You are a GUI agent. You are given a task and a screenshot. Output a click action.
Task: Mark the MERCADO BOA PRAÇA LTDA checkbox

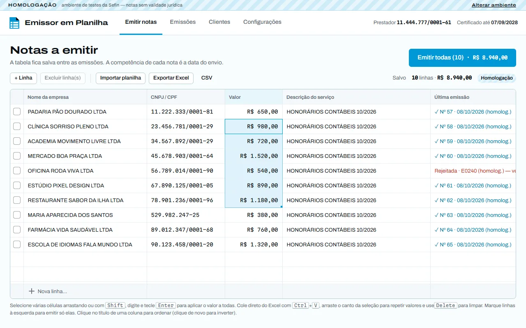click(17, 156)
